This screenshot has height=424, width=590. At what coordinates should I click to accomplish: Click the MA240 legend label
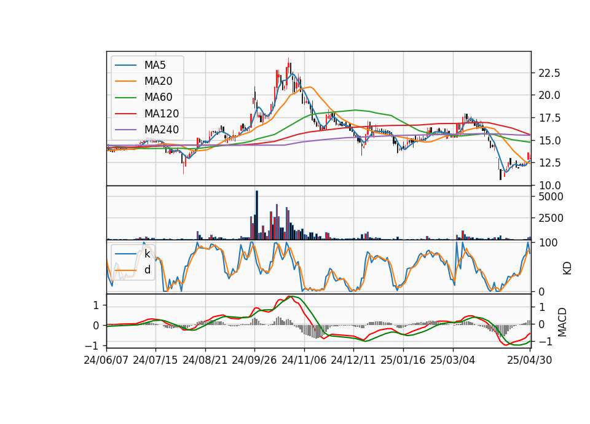coord(162,130)
